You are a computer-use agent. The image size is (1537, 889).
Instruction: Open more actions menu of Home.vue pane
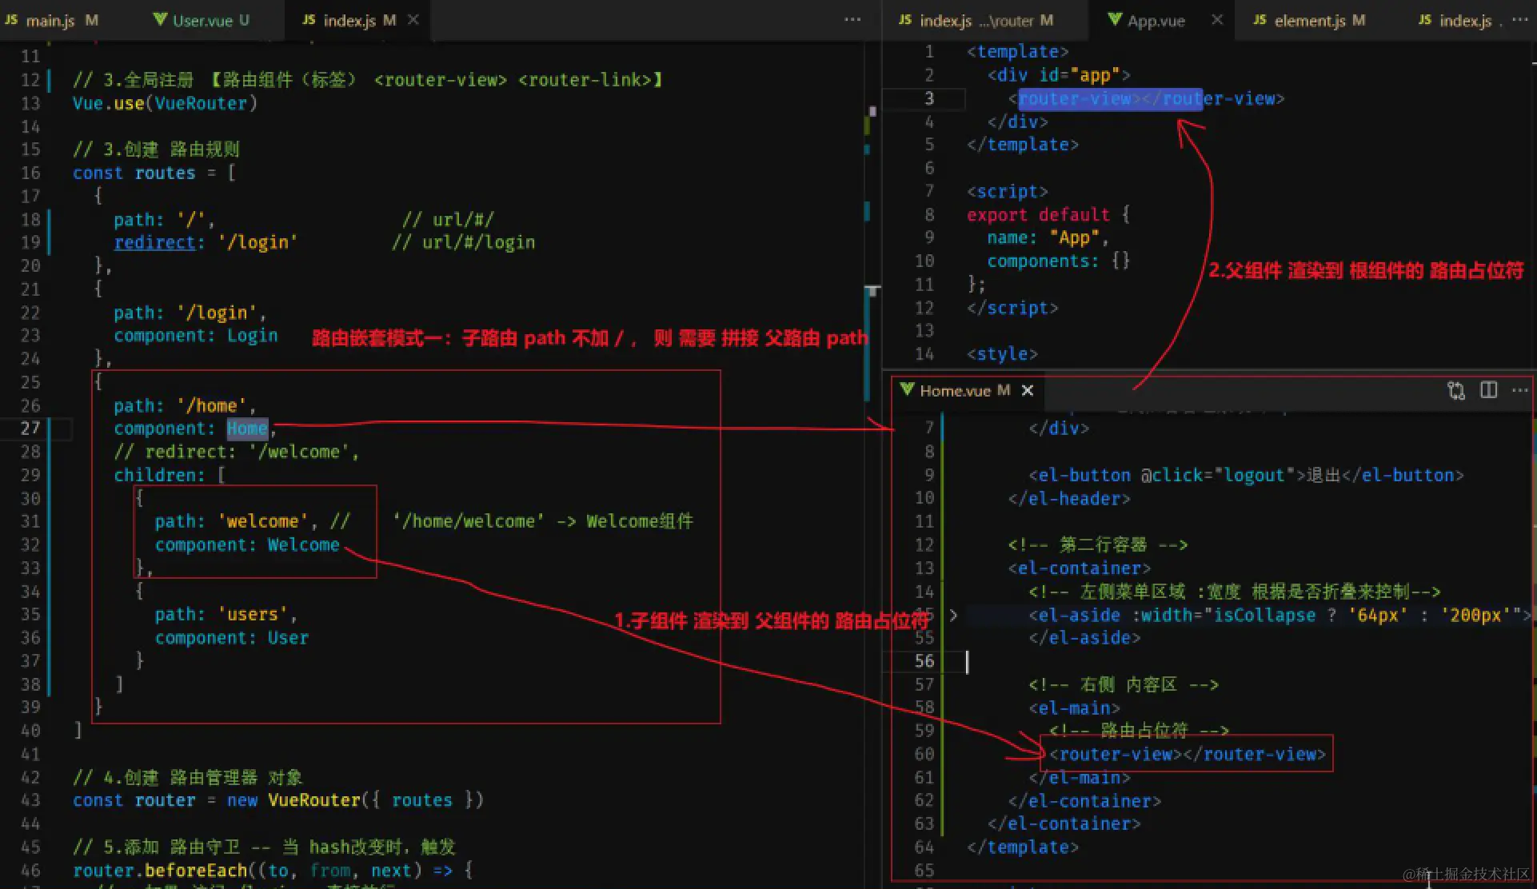tap(1519, 390)
